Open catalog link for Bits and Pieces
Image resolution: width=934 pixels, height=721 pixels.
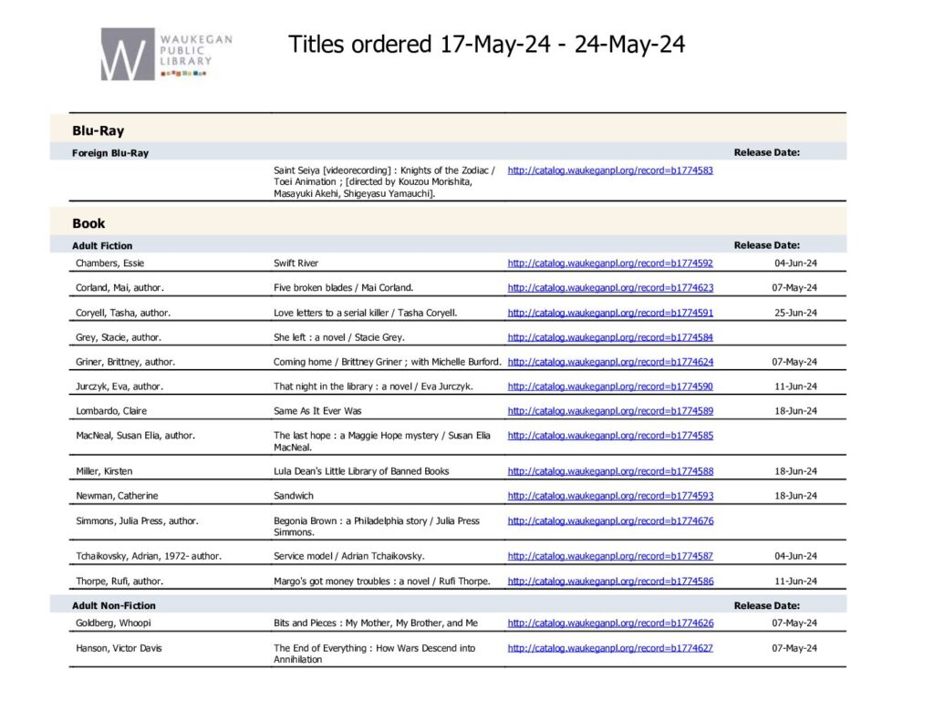pyautogui.click(x=610, y=623)
